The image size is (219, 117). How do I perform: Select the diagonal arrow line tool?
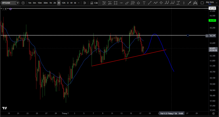pyautogui.click(x=189, y=3)
